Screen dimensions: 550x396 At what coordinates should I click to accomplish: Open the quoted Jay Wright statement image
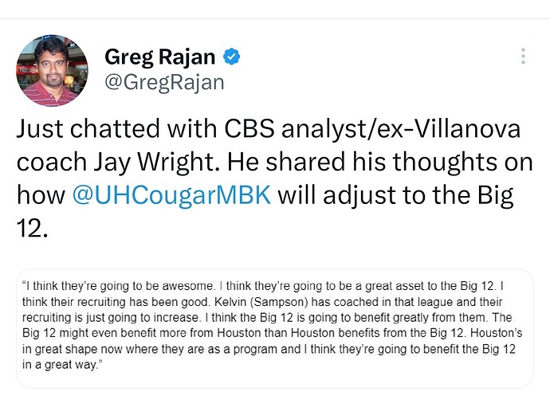coord(275,328)
